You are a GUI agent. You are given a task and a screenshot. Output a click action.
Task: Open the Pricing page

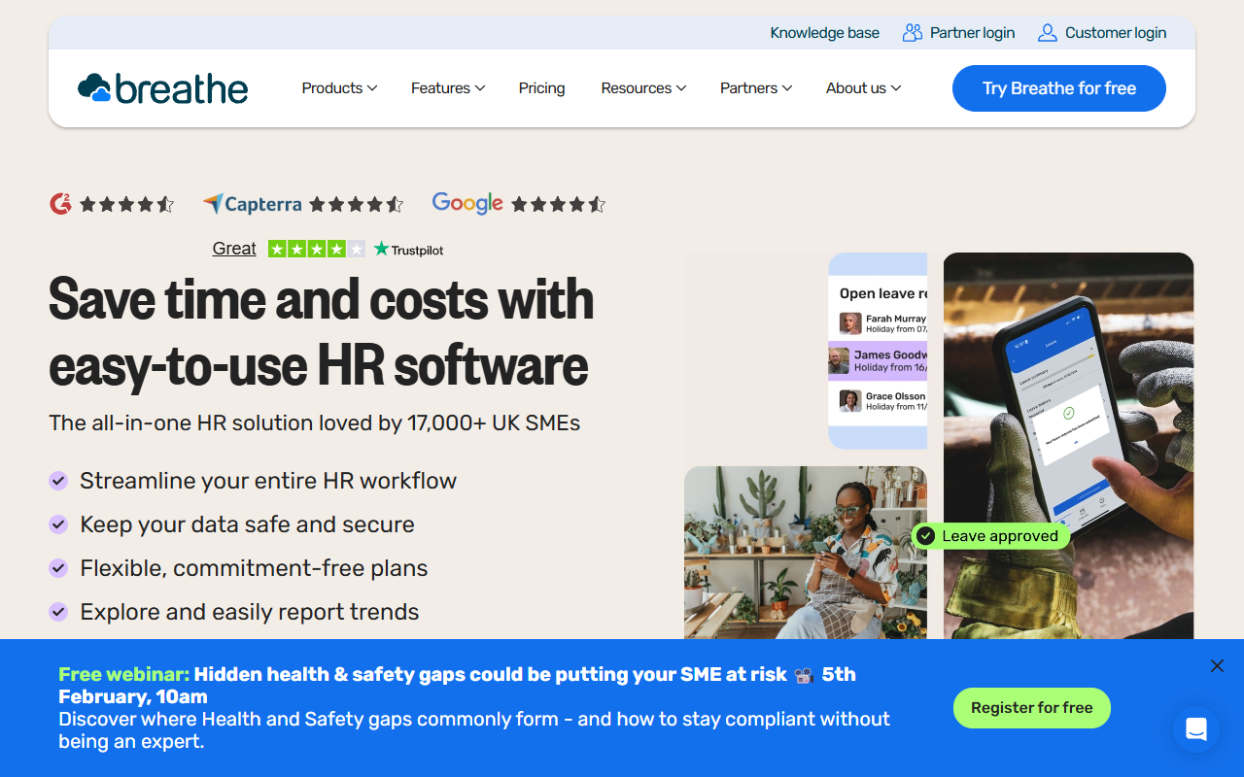point(541,88)
